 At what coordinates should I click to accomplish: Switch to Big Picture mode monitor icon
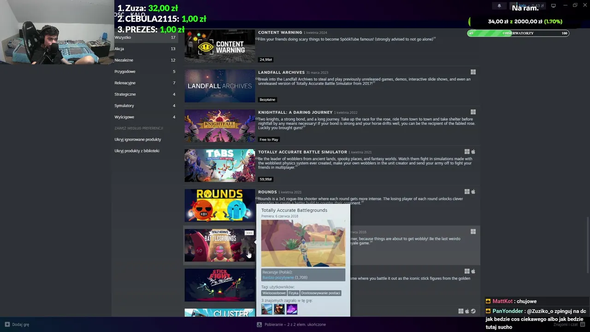tap(553, 6)
